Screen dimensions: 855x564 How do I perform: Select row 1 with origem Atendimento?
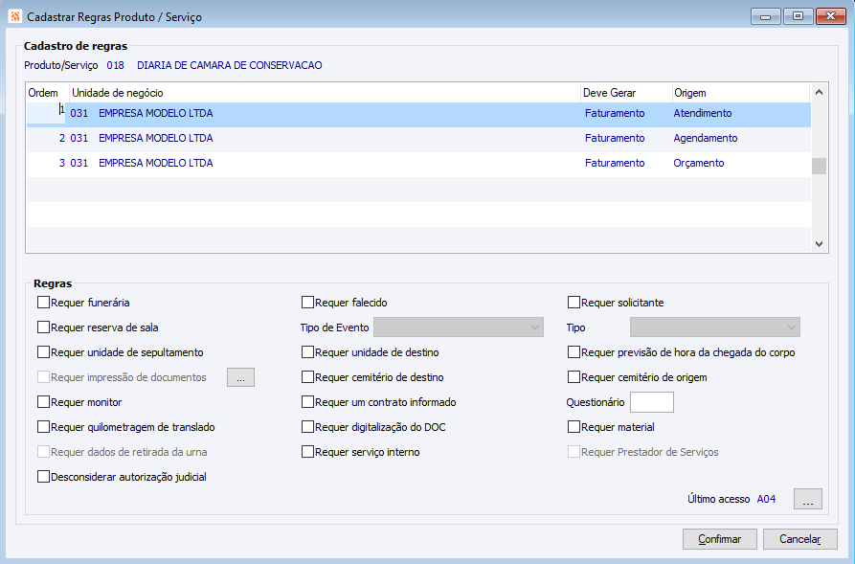point(418,113)
